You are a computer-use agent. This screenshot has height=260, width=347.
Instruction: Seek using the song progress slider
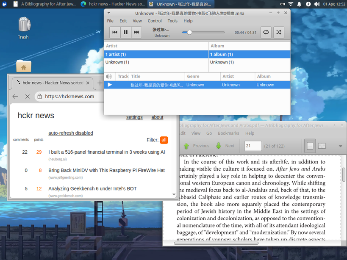coord(203,32)
